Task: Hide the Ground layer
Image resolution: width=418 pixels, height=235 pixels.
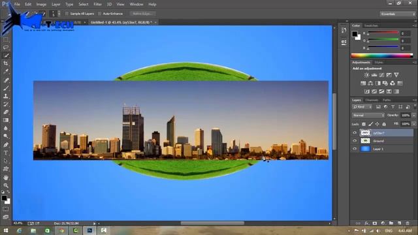Action: click(355, 141)
